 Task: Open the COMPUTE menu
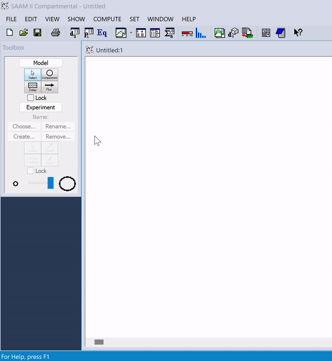[x=107, y=19]
